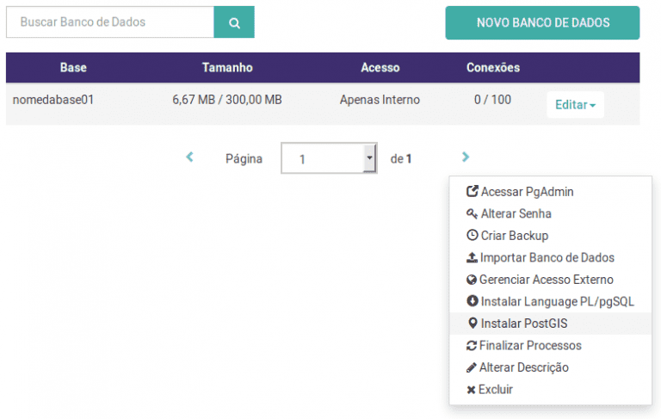Focus the Buscar Banco de Dados field
Screen dimensions: 661x419
point(110,22)
